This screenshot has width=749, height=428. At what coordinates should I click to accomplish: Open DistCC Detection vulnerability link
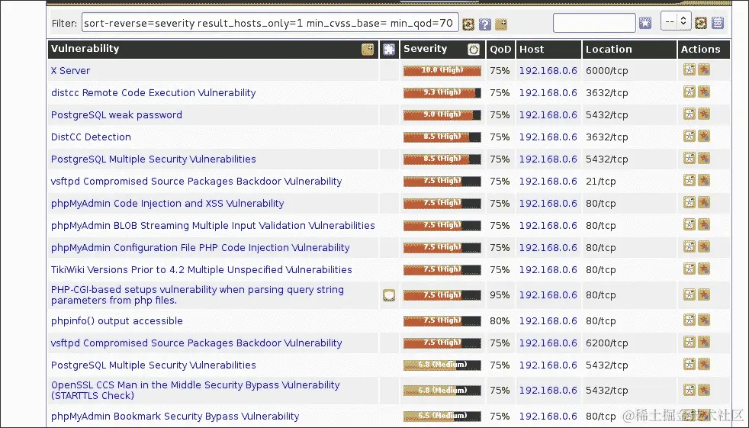click(x=91, y=137)
